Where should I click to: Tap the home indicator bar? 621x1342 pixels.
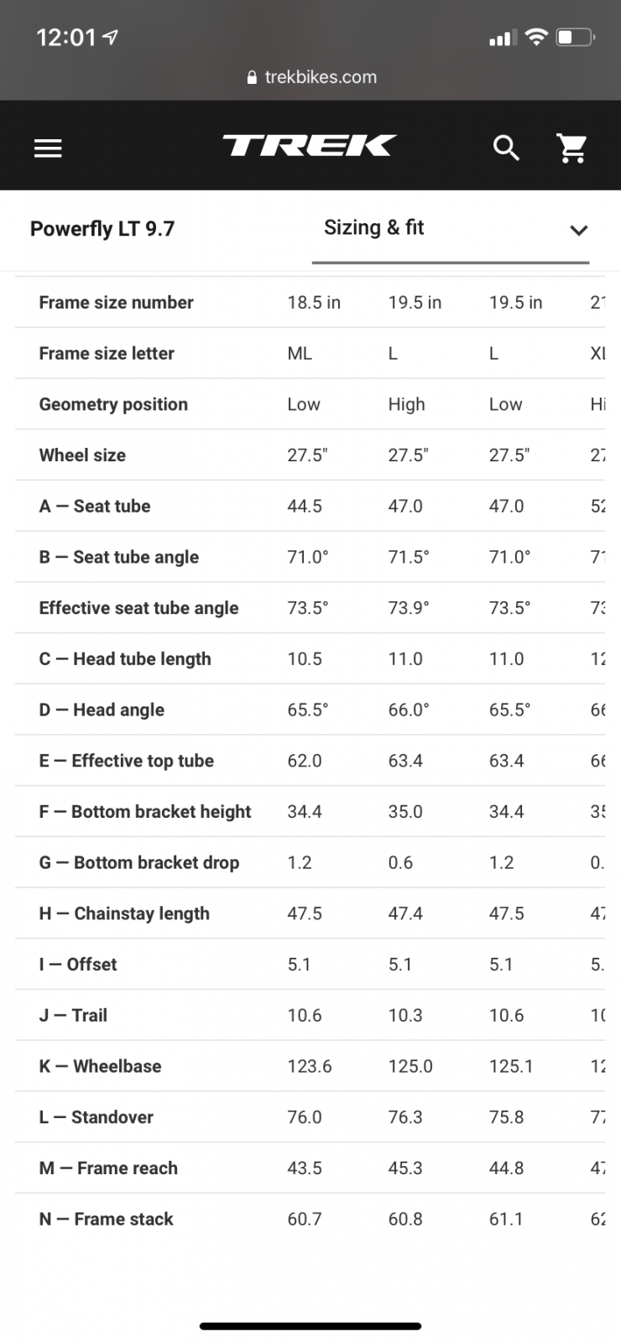pos(310,1326)
